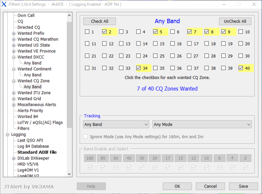The width and height of the screenshot is (262, 194).
Task: Expand the Wanted ITU Zone node
Action: pyautogui.click(x=14, y=93)
